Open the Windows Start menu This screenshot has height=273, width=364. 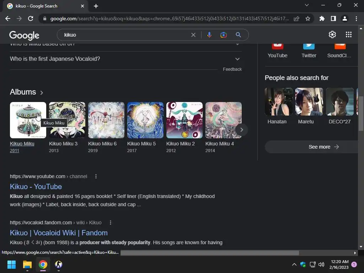11,264
